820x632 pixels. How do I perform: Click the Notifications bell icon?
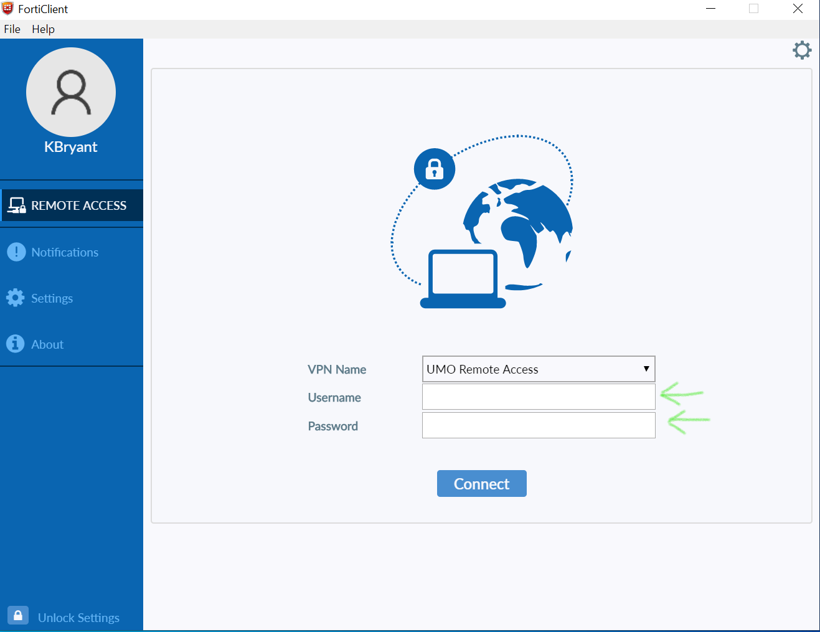tap(16, 252)
